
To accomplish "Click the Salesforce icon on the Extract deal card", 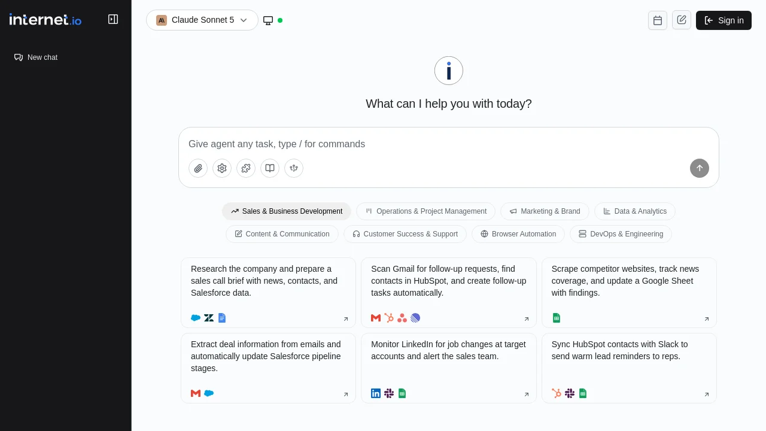I will 209,393.
